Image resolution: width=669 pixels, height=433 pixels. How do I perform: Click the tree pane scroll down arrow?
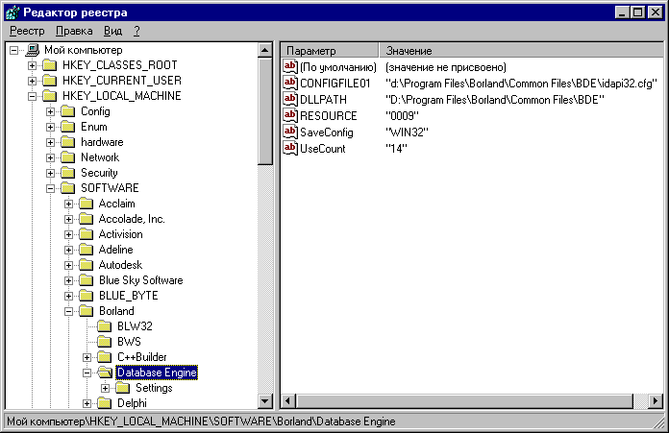(x=266, y=401)
